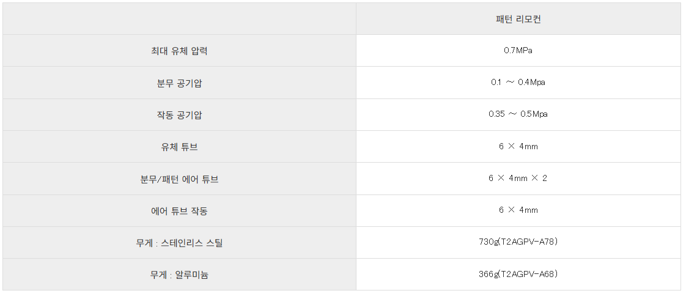Select the 무게 : 스테인리스 스틸 label
The image size is (686, 296).
point(179,243)
